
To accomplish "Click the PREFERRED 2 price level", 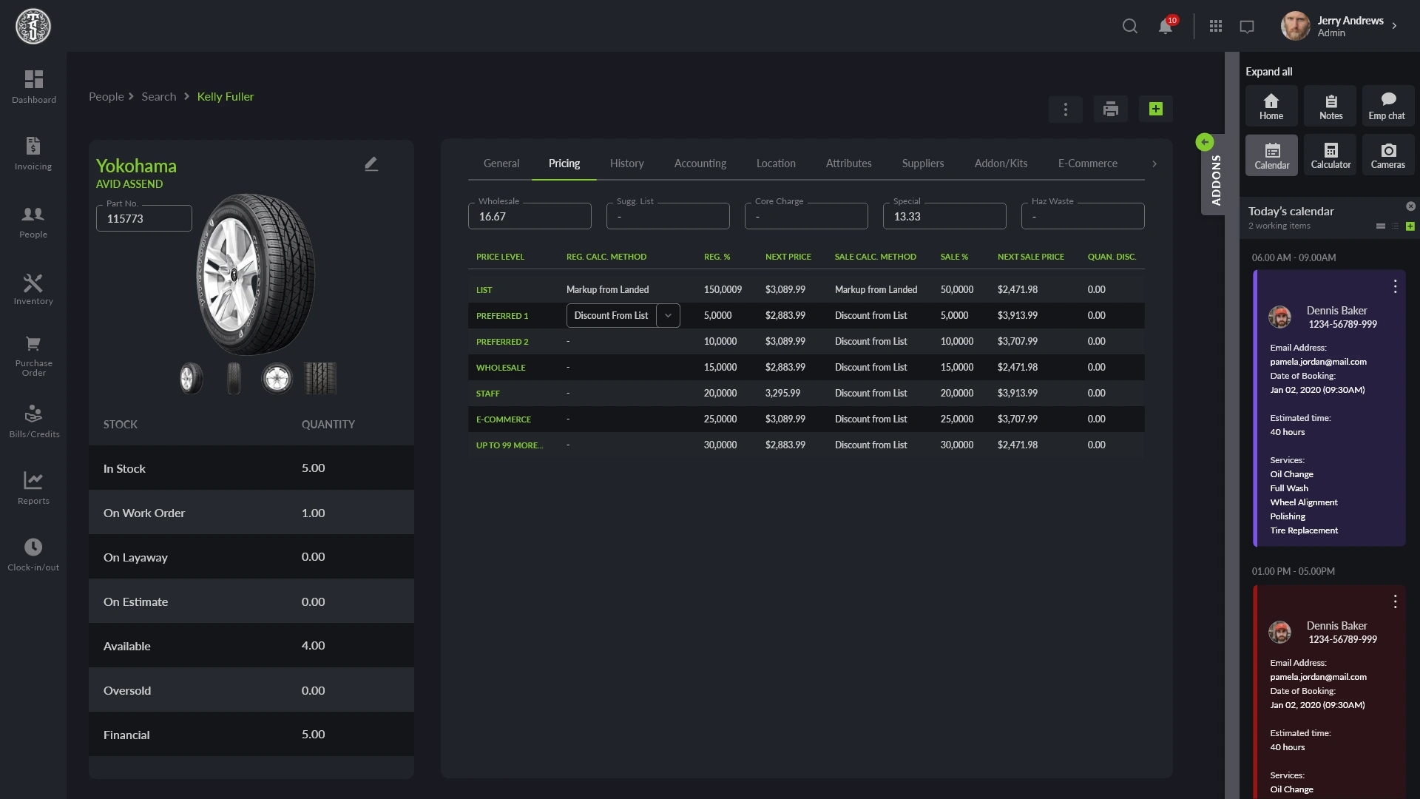I will click(x=502, y=342).
